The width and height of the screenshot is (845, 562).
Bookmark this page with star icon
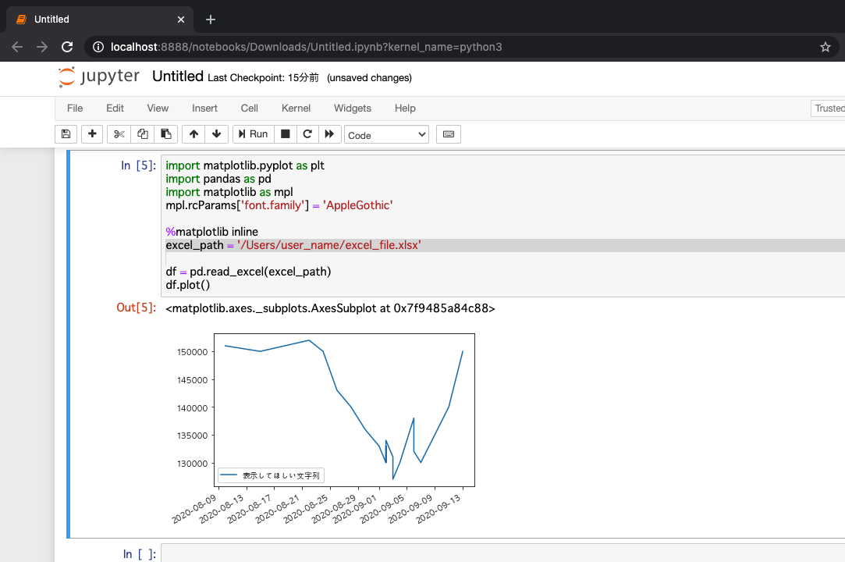825,47
